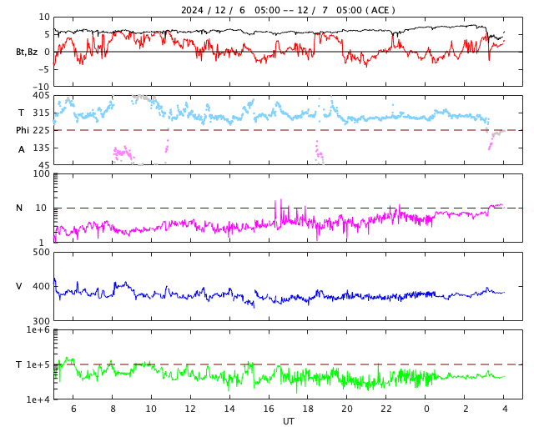Click the "18" hour on UT axis
The height and width of the screenshot is (427, 534).
pyautogui.click(x=308, y=409)
